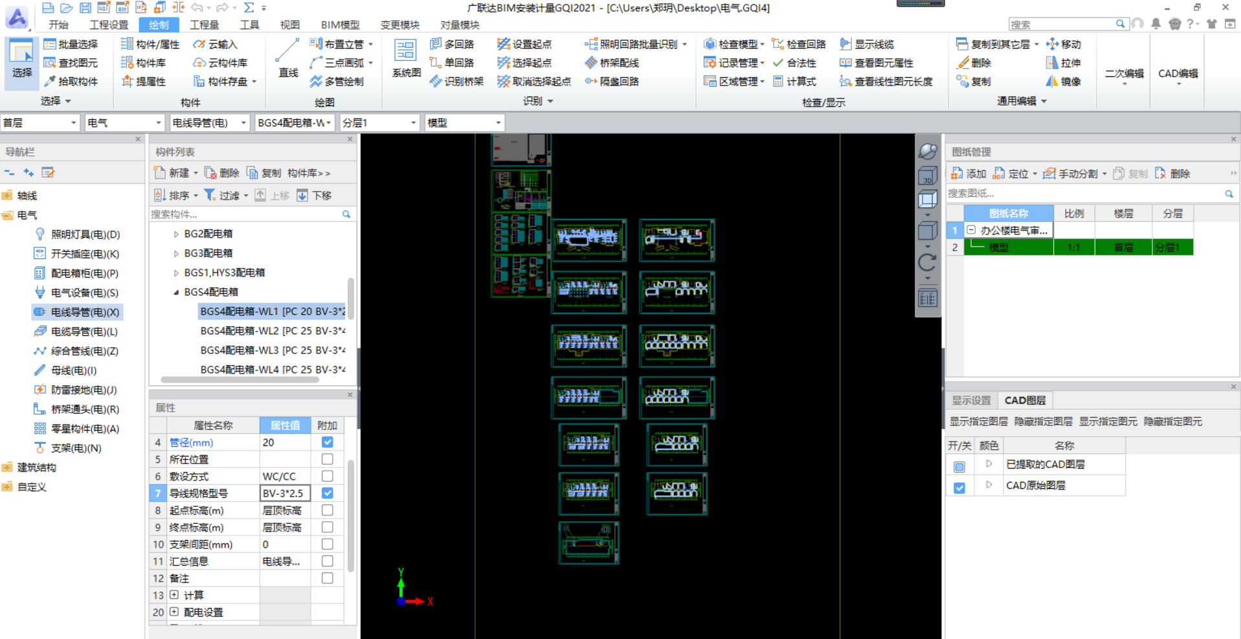Screen dimensions: 1241x639
Task: Open the 分层1 layer dropdown
Action: [379, 122]
